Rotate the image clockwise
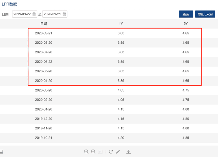This screenshot has width=218, height=157. (111, 152)
